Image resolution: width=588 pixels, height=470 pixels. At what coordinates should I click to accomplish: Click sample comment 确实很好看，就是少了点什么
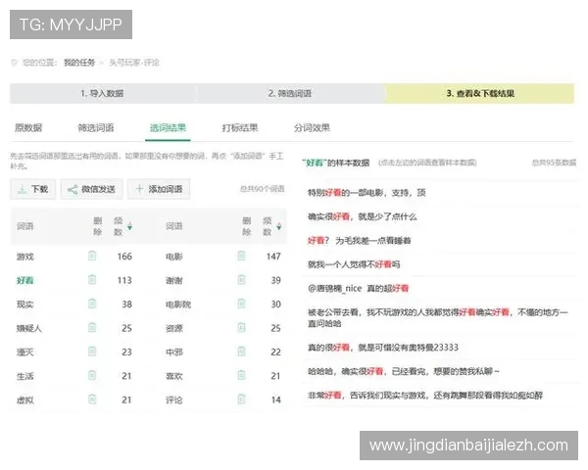pyautogui.click(x=363, y=216)
